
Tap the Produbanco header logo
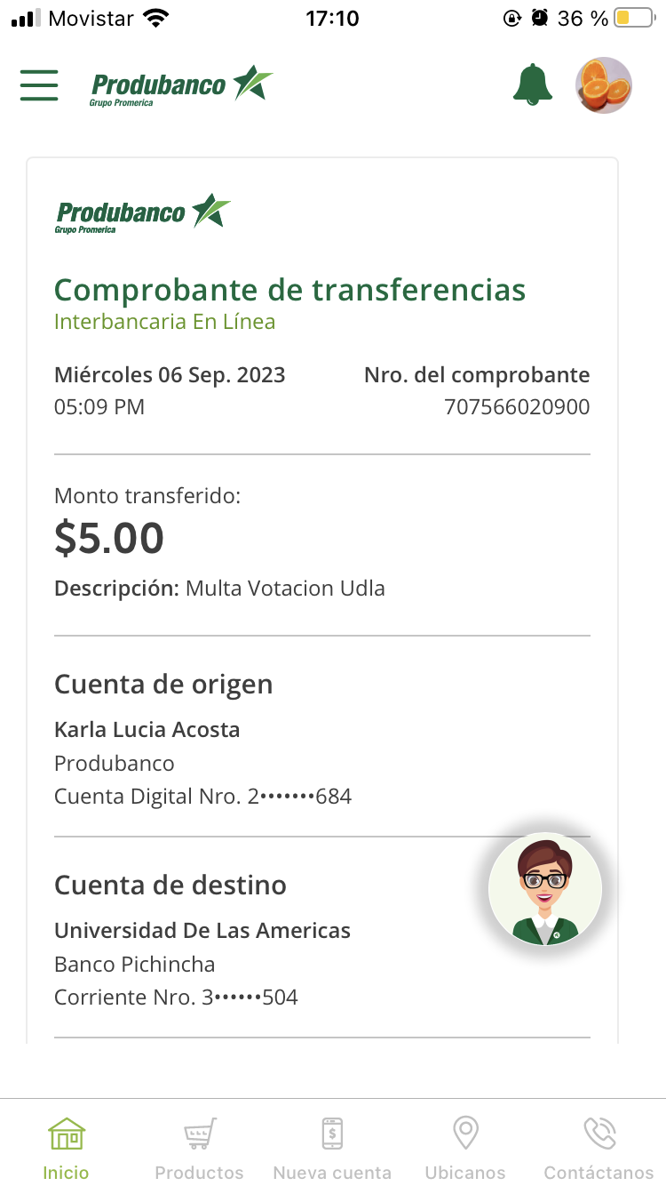coord(181,86)
